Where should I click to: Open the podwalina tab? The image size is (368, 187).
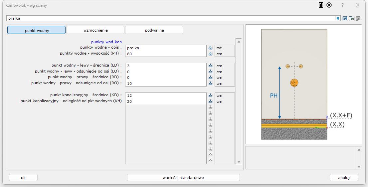[154, 30]
